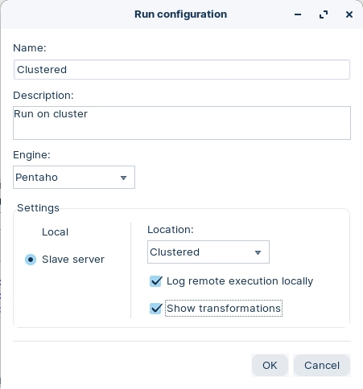This screenshot has height=389, width=363.
Task: Open the Engine dropdown showing Pentaho
Action: coord(74,178)
